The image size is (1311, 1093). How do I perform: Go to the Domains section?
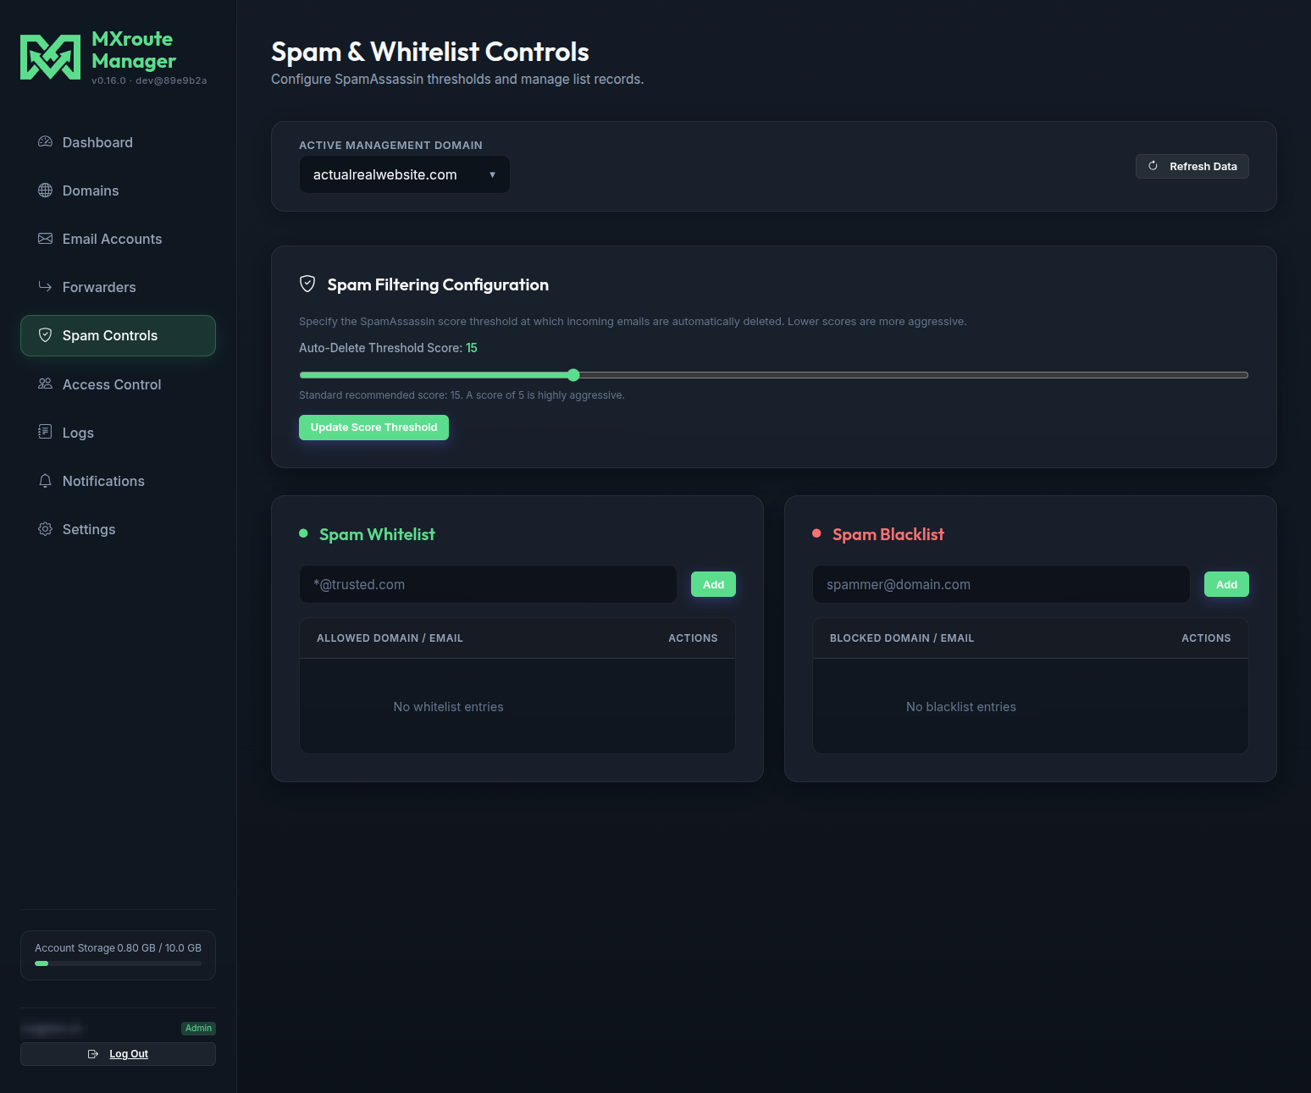118,190
